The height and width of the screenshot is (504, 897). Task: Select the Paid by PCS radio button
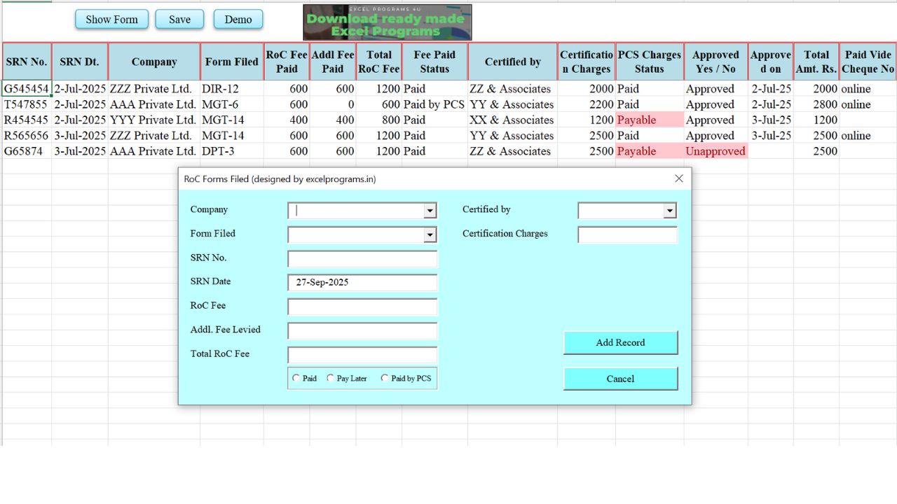click(x=385, y=378)
